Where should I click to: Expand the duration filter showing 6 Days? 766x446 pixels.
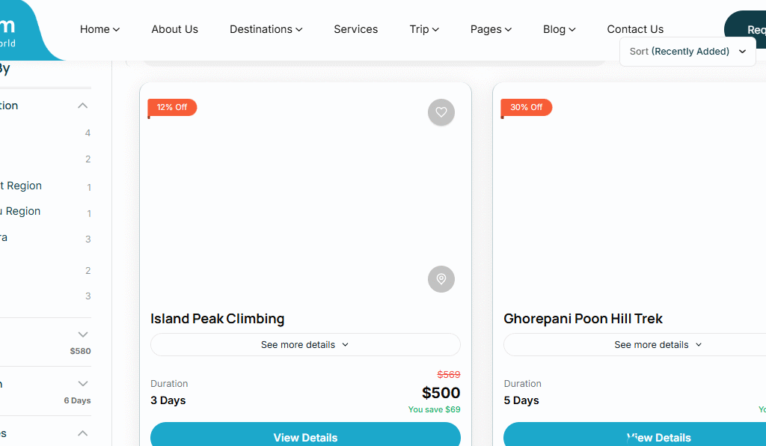[83, 384]
